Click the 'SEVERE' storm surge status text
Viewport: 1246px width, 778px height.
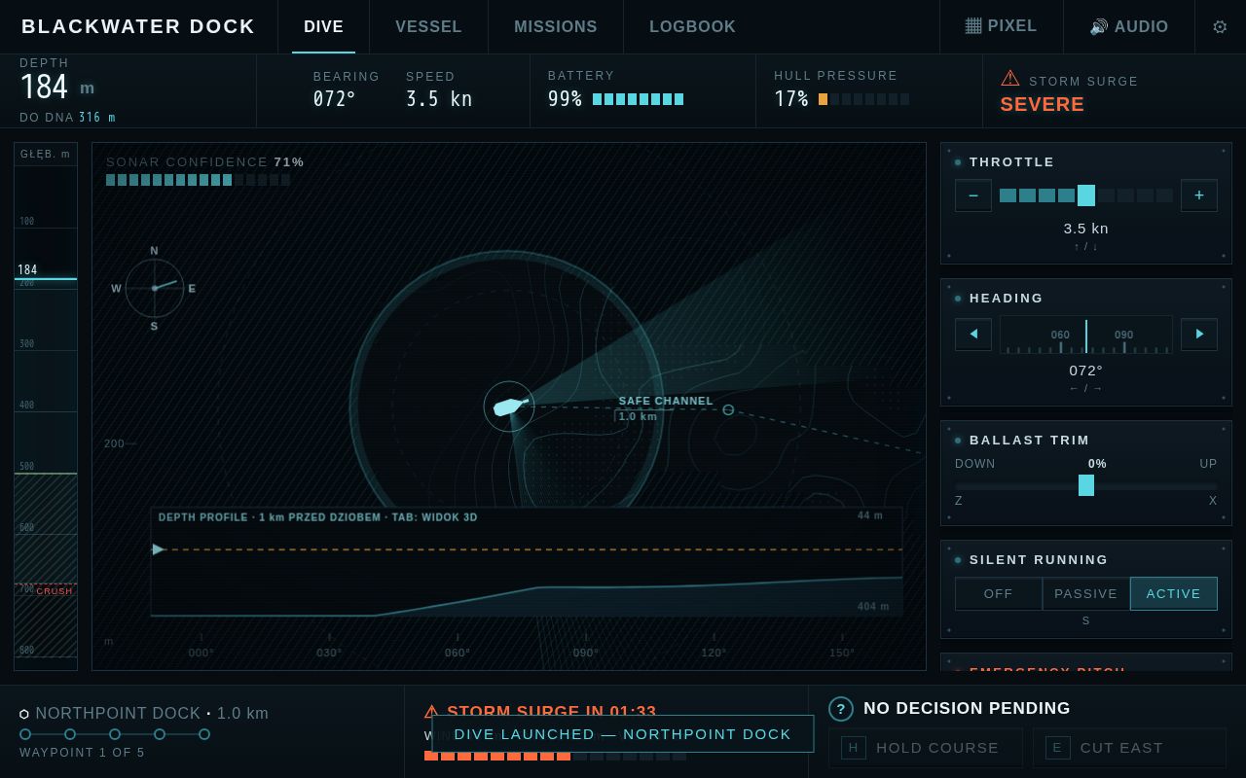(1043, 104)
